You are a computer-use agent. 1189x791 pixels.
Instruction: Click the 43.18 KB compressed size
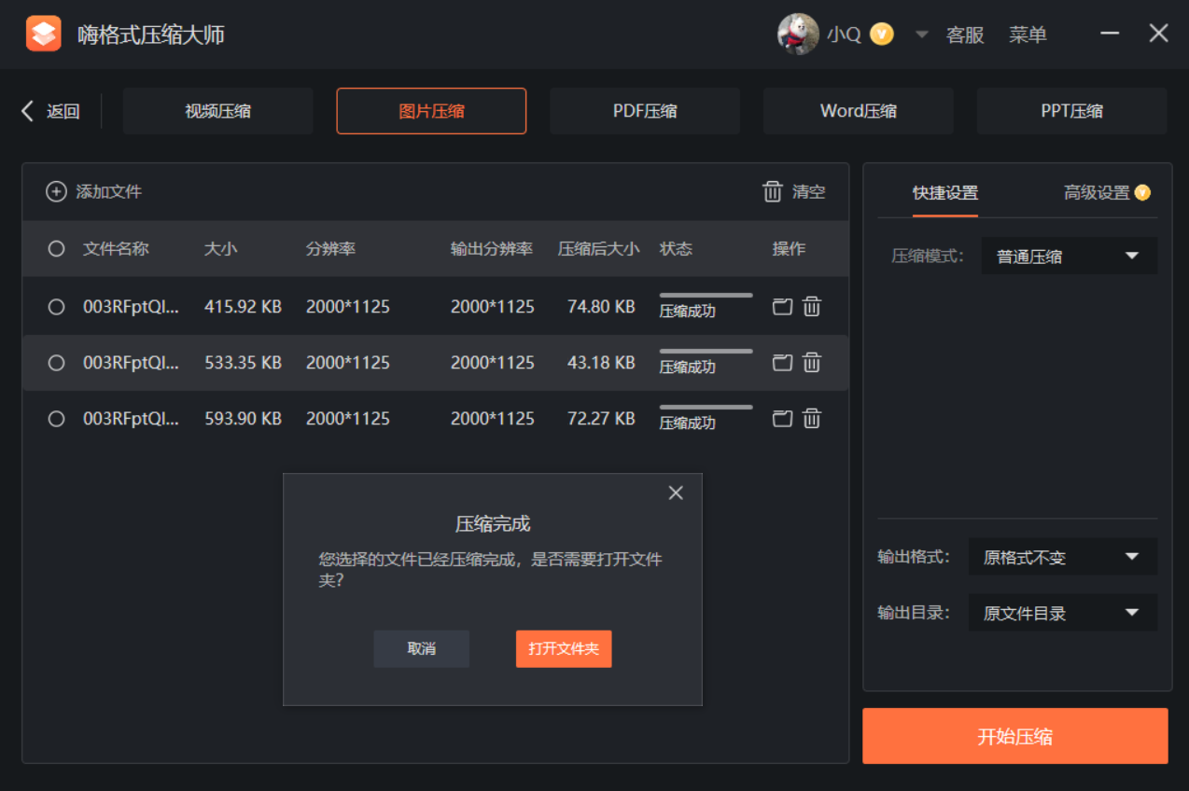(601, 363)
